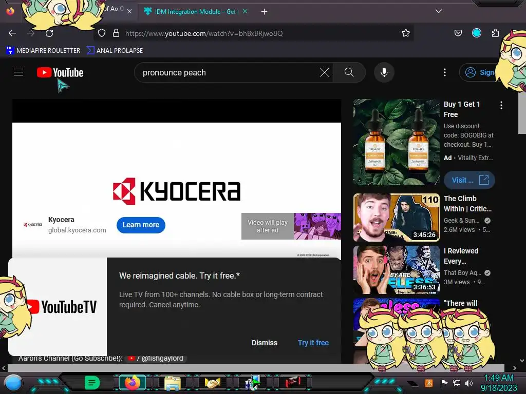
Task: Click the small Kyocera advertiser logo
Action: [33, 225]
